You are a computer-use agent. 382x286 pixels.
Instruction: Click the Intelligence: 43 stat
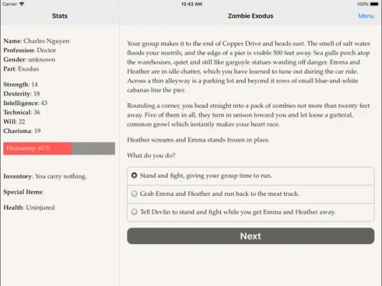coord(25,103)
